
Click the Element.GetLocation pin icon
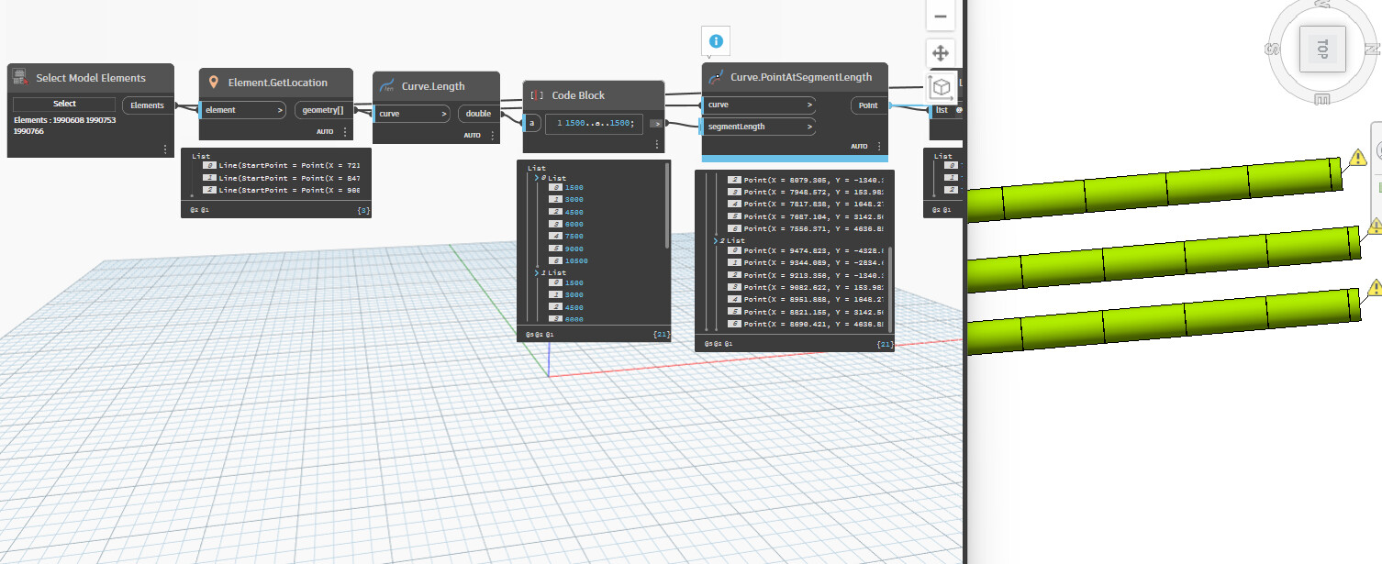[213, 83]
